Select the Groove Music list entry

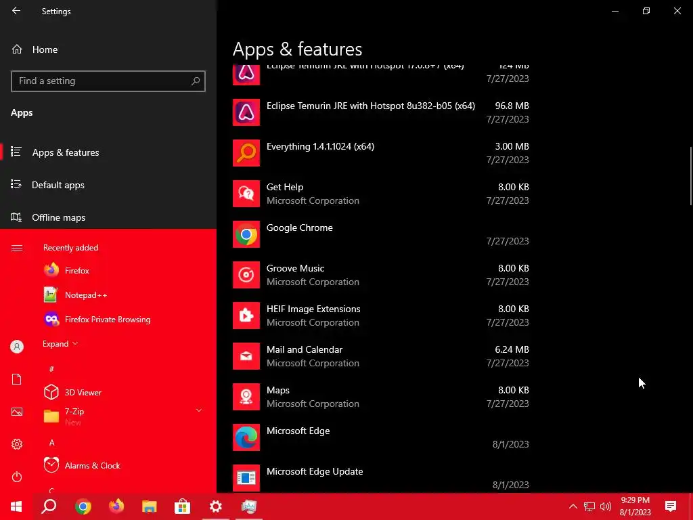pyautogui.click(x=381, y=275)
